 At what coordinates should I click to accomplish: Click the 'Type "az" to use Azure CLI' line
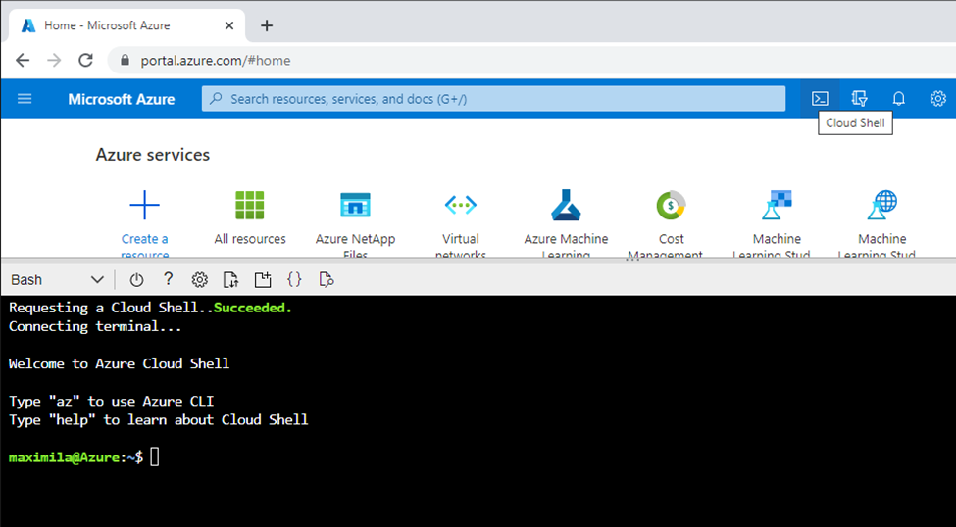[x=111, y=401]
